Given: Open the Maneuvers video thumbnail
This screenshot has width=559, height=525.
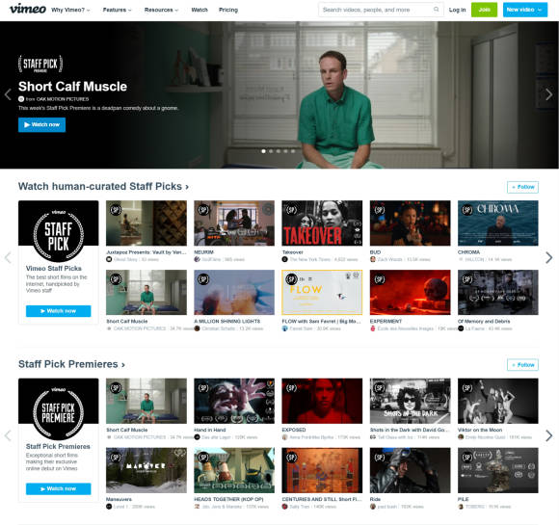Looking at the screenshot, I should point(146,470).
